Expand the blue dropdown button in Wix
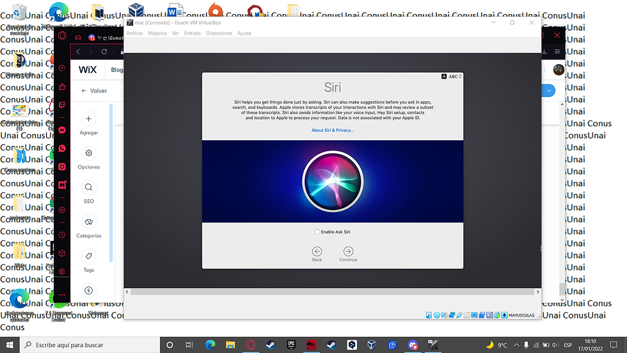Viewport: 627px width, 353px height. point(549,90)
